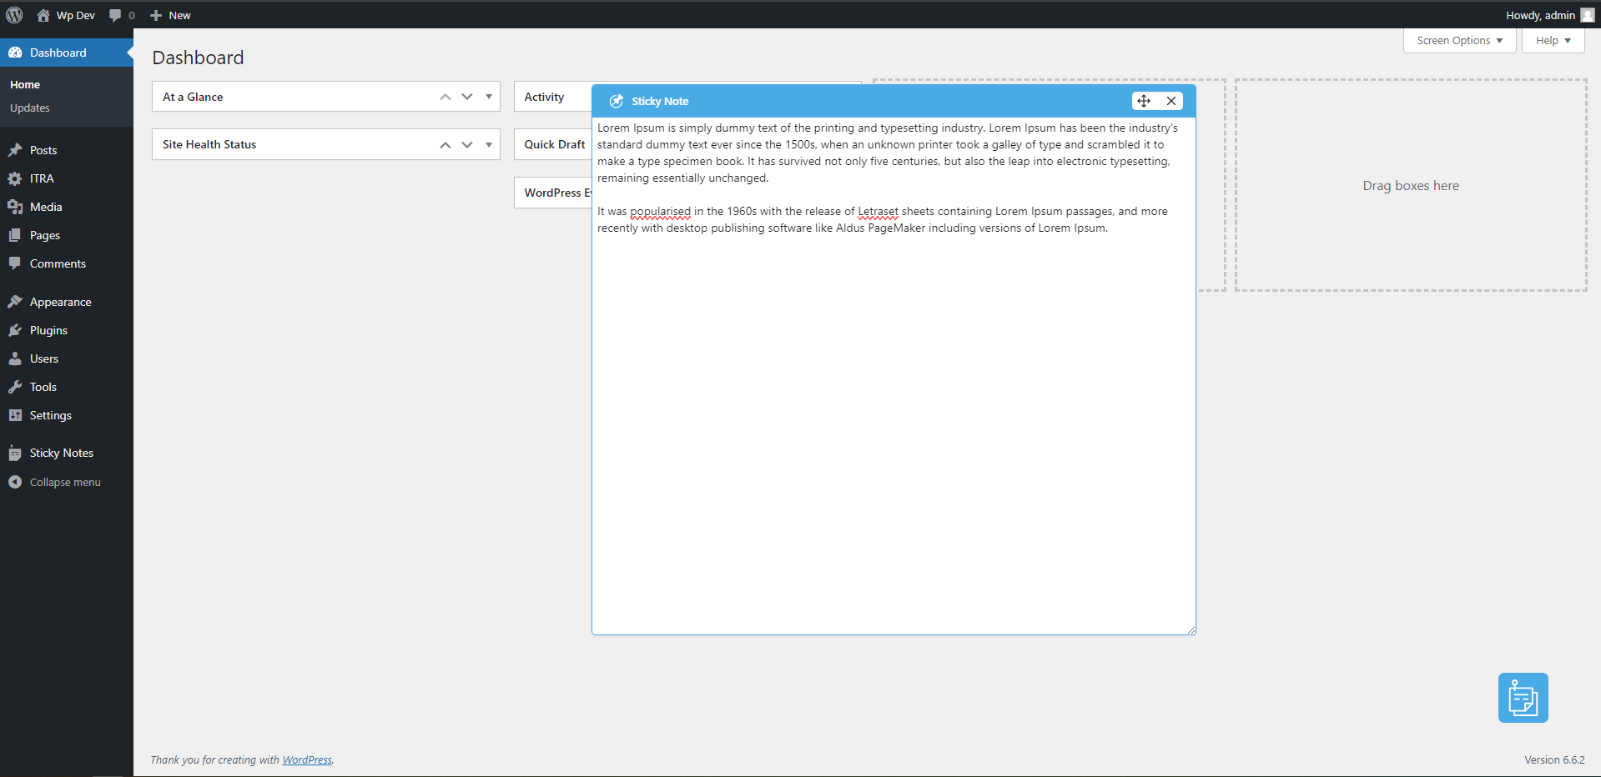Click the Comments icon in sidebar

pos(15,263)
